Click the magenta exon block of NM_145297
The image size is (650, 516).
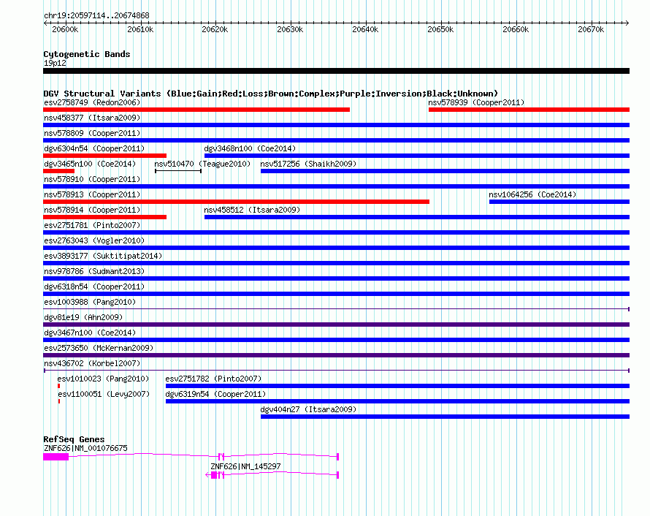[x=214, y=475]
